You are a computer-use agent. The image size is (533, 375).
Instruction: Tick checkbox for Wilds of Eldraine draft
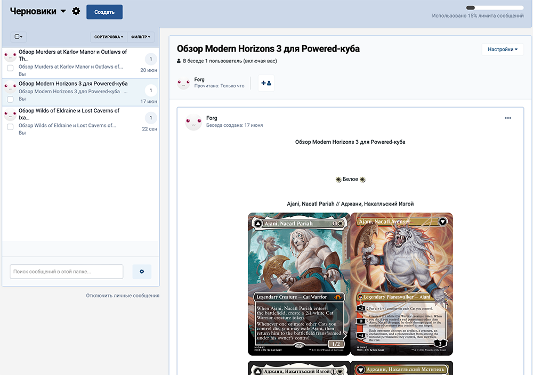click(10, 127)
